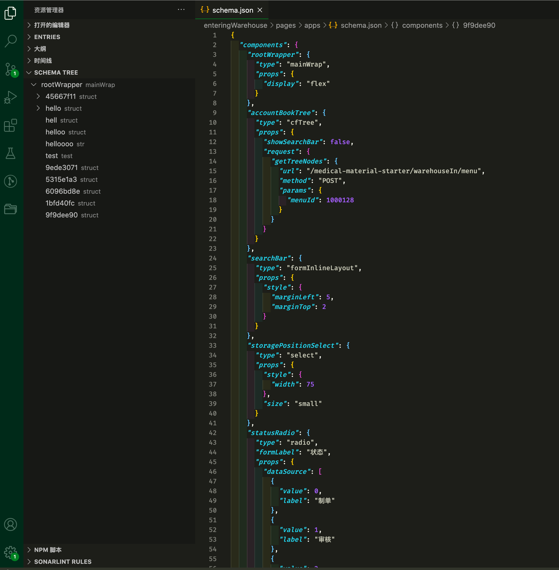This screenshot has height=570, width=559.
Task: Open the Accounts icon
Action: click(x=11, y=524)
